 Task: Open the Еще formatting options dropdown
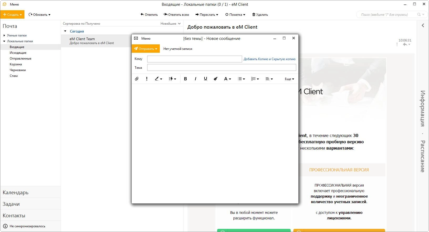pyautogui.click(x=289, y=79)
